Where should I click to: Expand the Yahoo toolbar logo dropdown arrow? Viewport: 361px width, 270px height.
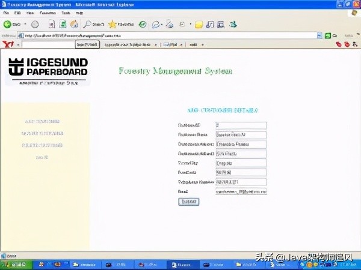coord(17,45)
